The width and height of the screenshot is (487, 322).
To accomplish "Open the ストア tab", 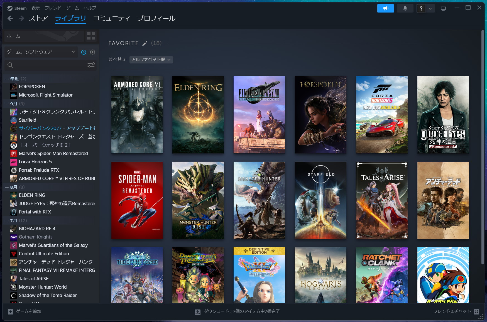I will (x=38, y=18).
